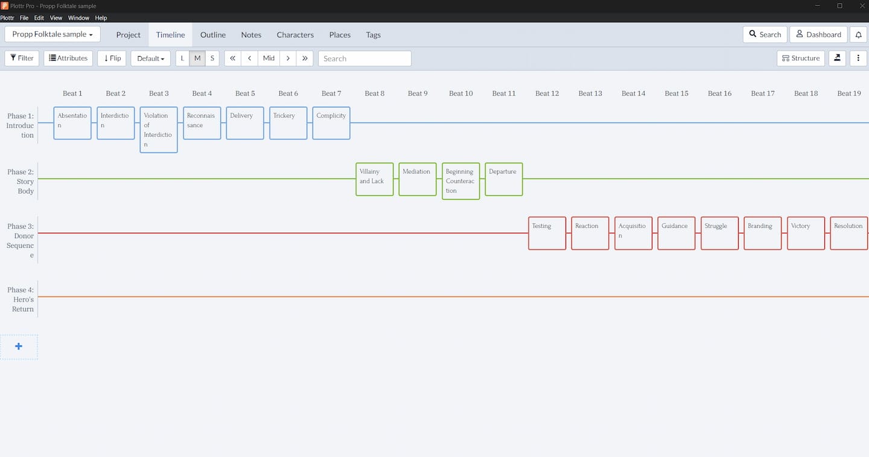Scrub timeline with the double-right chevron
This screenshot has width=869, height=457.
click(305, 58)
